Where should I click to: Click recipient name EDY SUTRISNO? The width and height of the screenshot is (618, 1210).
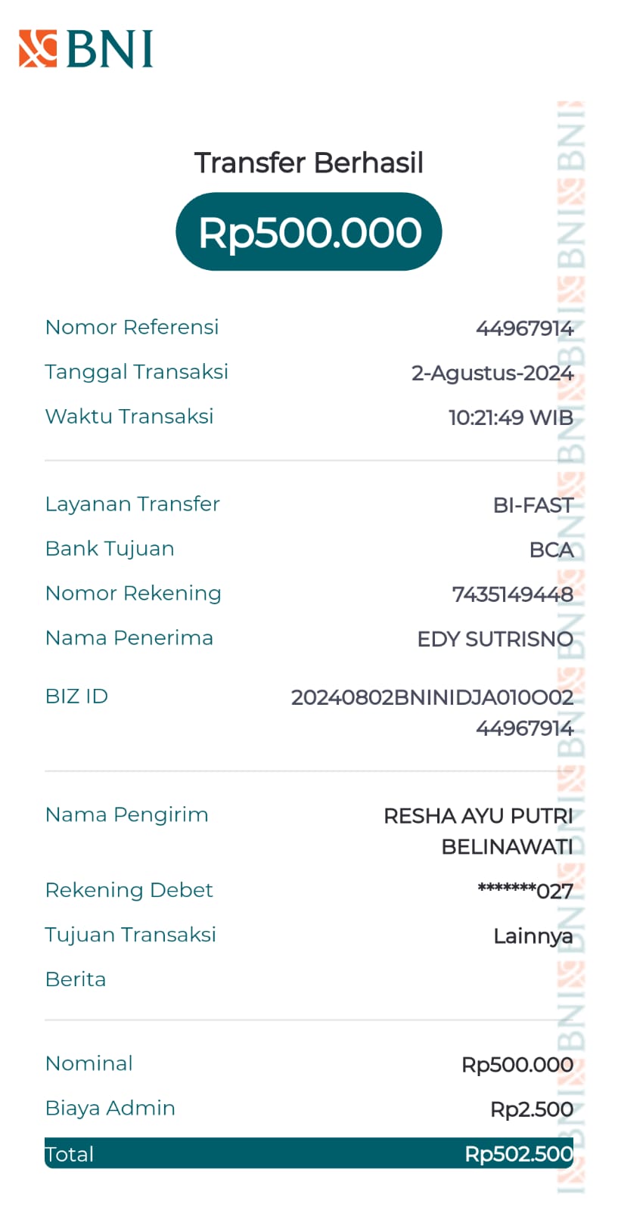(495, 639)
